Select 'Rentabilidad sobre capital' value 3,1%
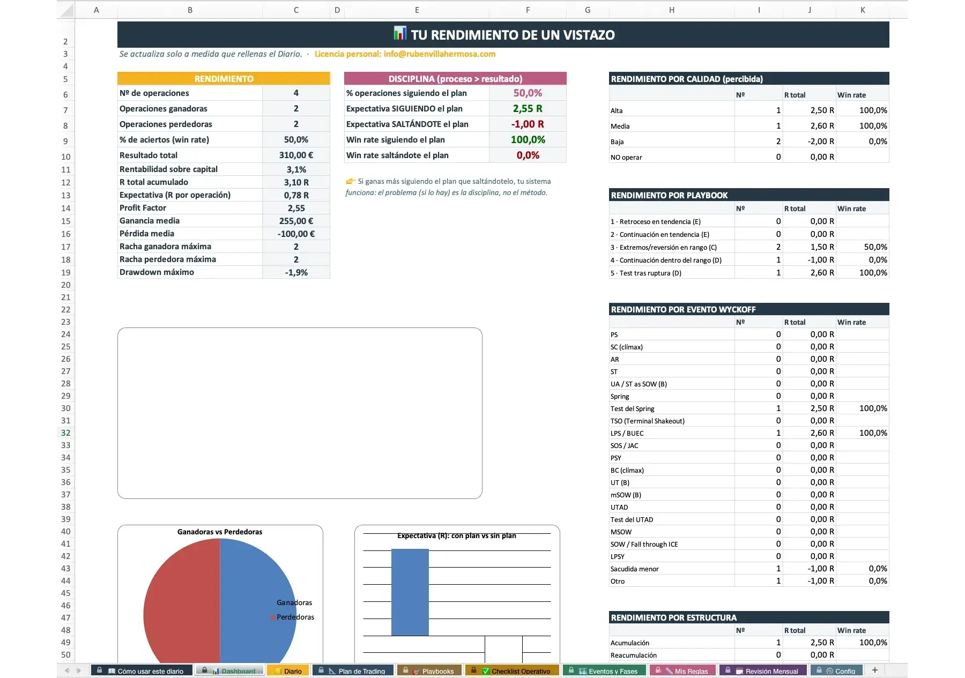Screen dimensions: 965x678 (296, 169)
